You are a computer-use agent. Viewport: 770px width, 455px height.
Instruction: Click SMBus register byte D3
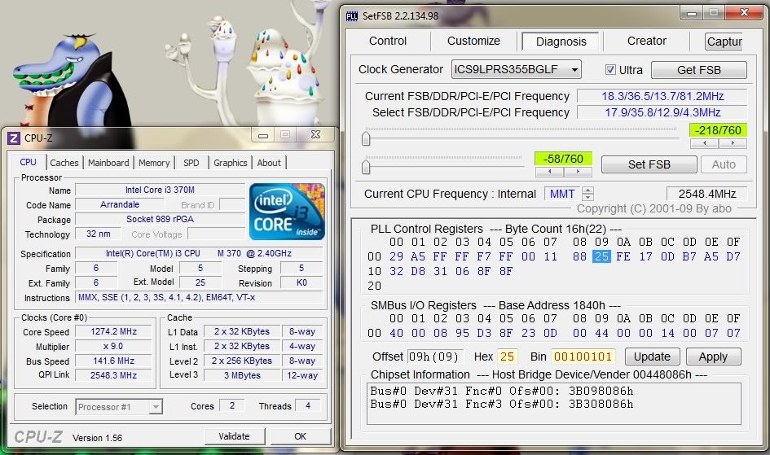484,333
